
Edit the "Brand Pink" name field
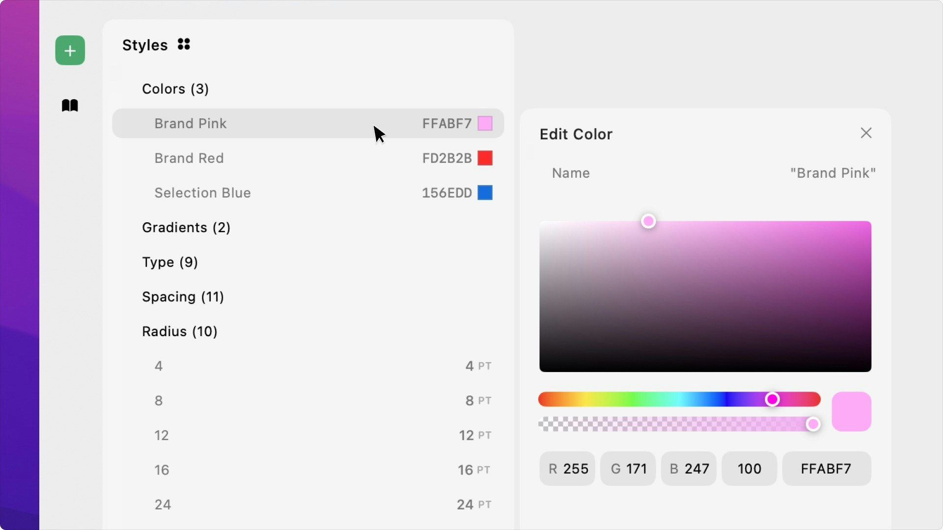pyautogui.click(x=832, y=173)
